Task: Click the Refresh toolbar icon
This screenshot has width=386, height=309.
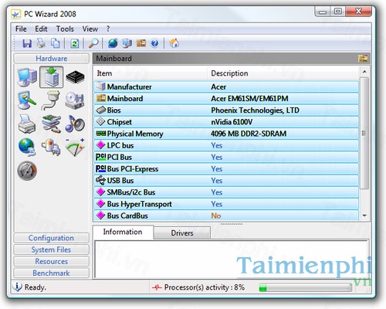Action: [x=75, y=43]
